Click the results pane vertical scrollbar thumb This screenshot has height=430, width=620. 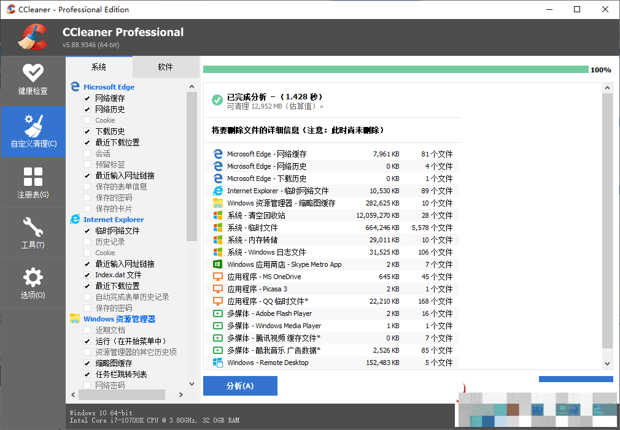click(x=607, y=221)
